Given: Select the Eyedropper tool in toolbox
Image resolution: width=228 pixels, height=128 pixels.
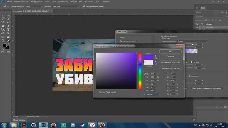Looking at the screenshot, I should click(8, 41).
